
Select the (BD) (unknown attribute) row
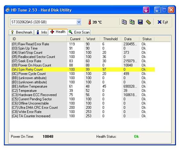83,82
